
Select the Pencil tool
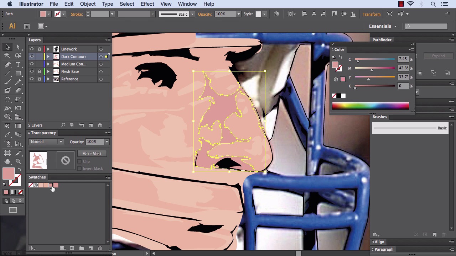pos(19,82)
